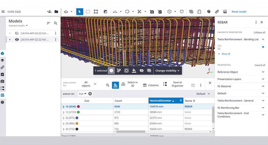Image resolution: width=268 pixels, height=145 pixels.
Task: Expand the 12 (2720) size group
Action: [64, 112]
